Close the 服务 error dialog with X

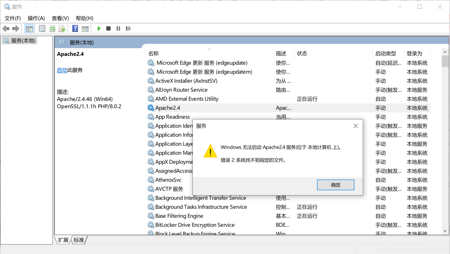(356, 126)
